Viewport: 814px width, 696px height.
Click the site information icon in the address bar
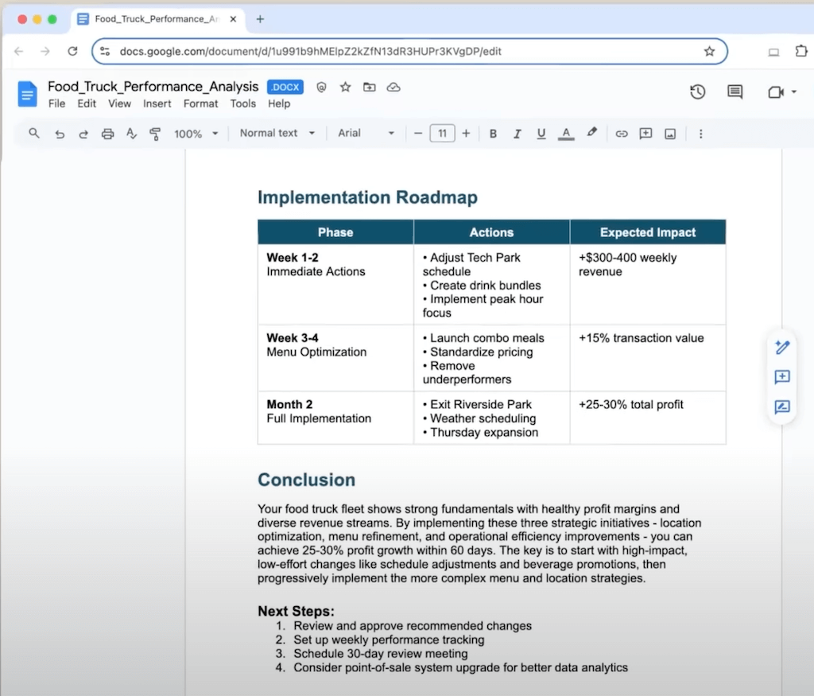click(105, 51)
